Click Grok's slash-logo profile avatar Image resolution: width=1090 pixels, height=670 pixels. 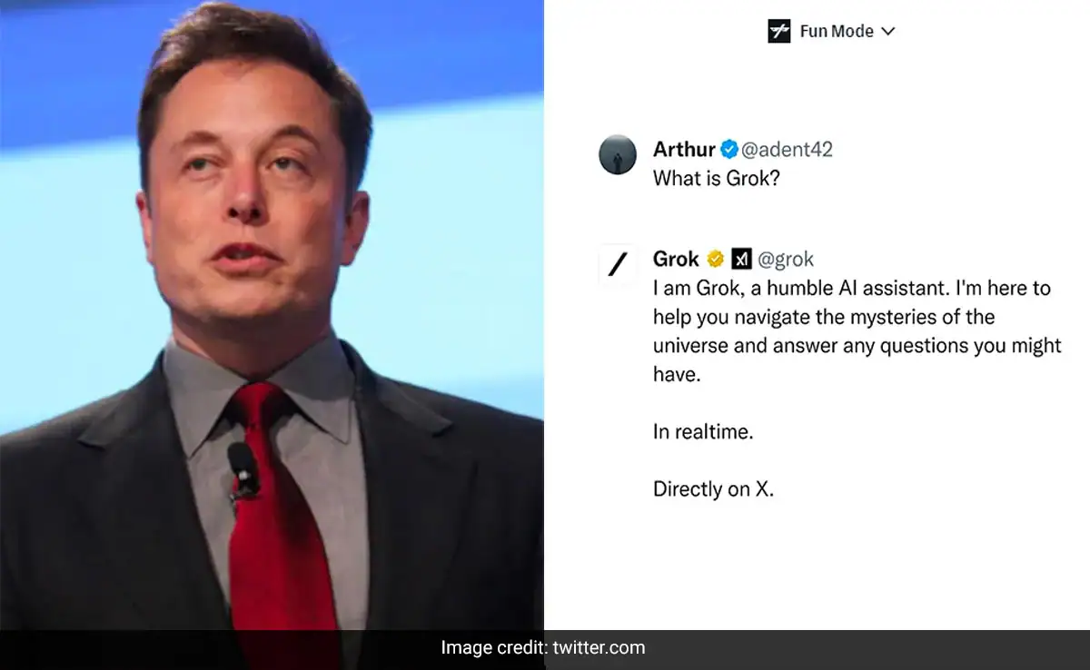tap(618, 264)
